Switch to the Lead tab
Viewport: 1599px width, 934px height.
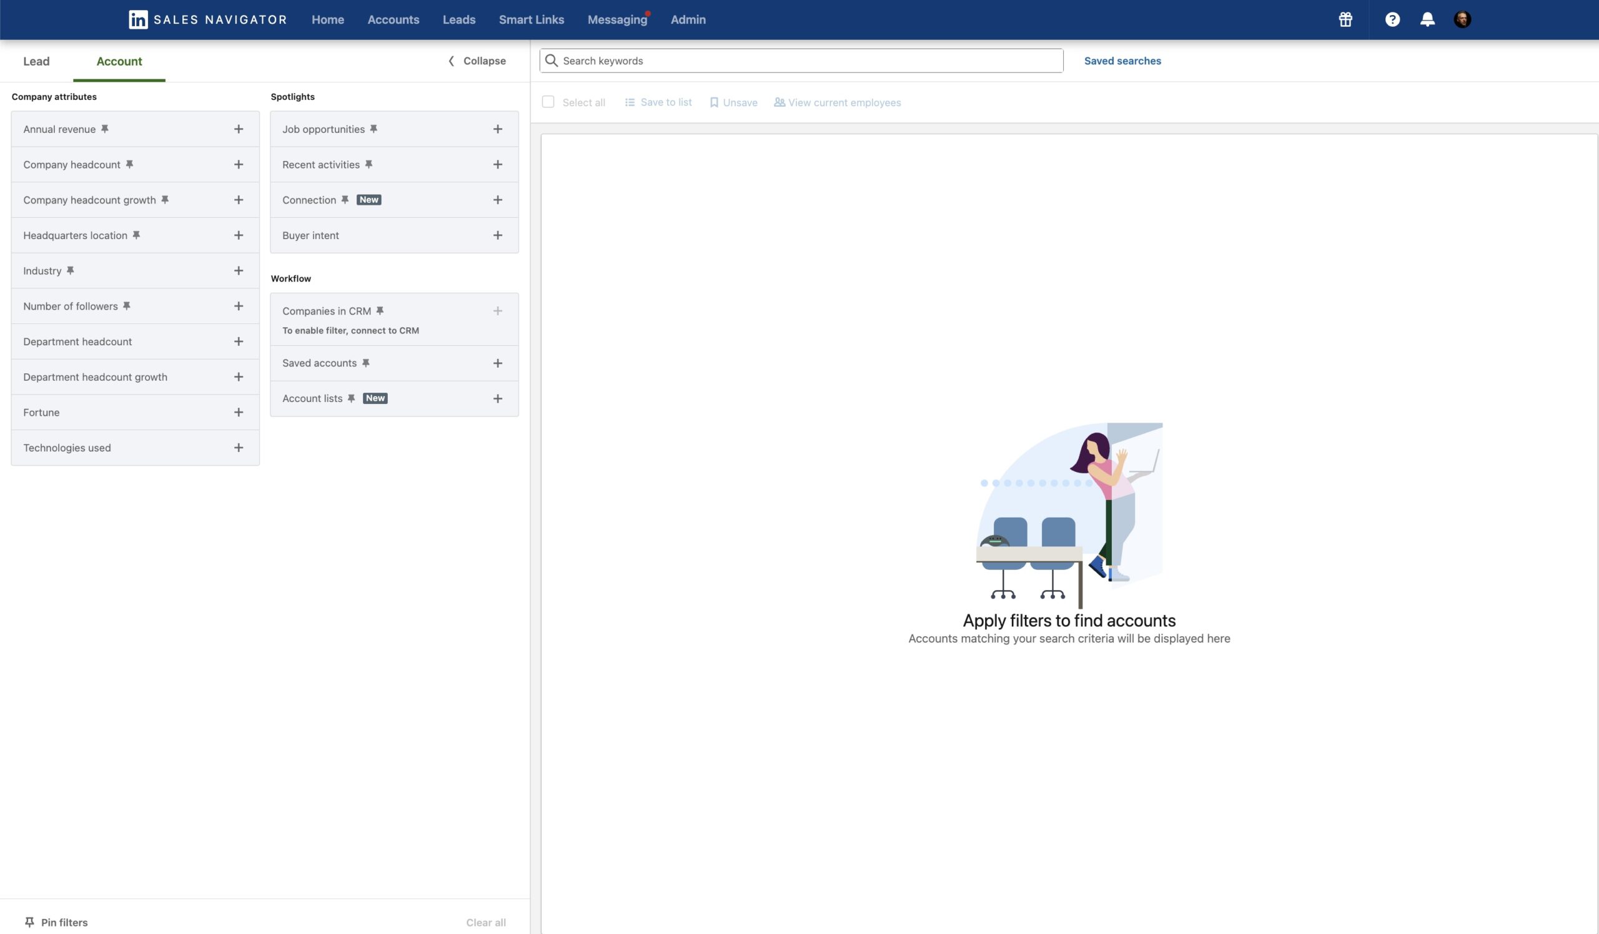pyautogui.click(x=36, y=62)
